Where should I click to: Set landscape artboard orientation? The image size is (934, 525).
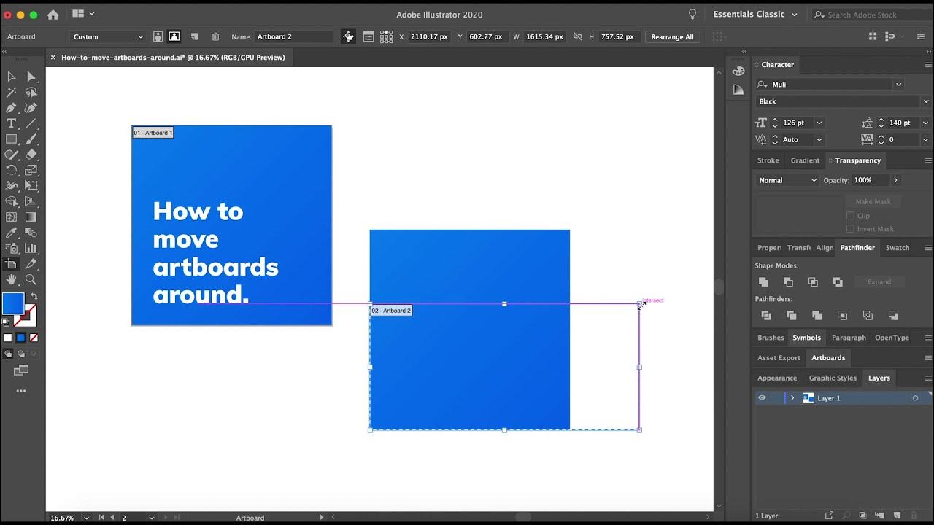tap(174, 36)
